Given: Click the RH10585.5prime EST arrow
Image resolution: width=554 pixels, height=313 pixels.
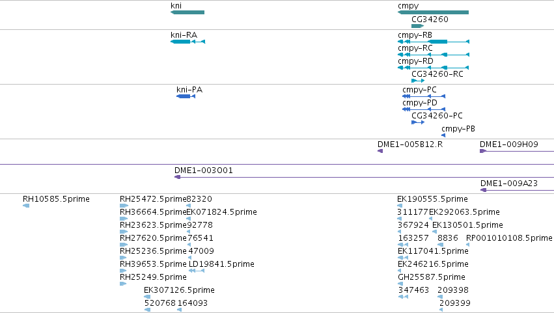Looking at the screenshot, I should click(26, 206).
